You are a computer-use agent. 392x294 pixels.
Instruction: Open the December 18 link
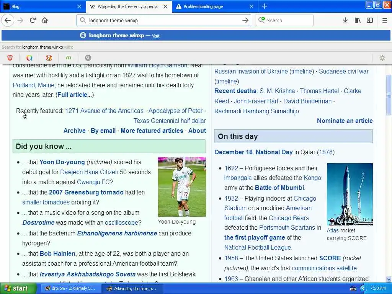coord(233,152)
